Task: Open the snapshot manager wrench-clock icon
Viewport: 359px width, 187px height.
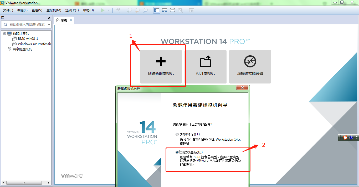Action: pos(145,10)
